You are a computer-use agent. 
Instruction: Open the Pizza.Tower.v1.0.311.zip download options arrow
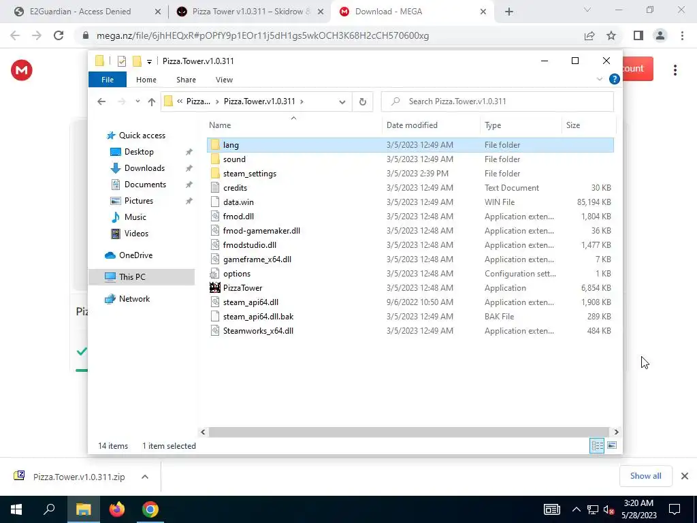145,477
